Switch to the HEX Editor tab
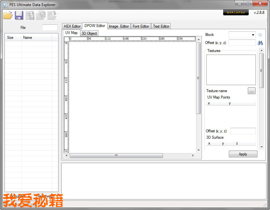This screenshot has height=210, width=270. pos(72,26)
